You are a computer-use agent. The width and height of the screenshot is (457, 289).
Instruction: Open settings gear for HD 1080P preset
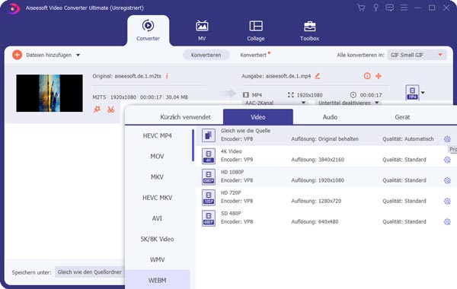click(x=447, y=180)
